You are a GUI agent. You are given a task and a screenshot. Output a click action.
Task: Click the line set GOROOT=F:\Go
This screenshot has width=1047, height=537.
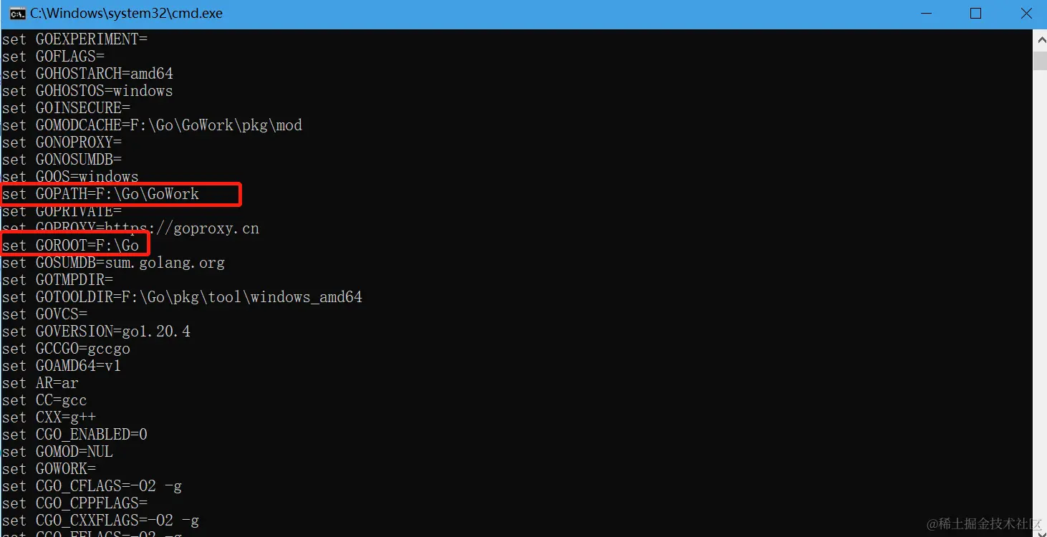[70, 246]
